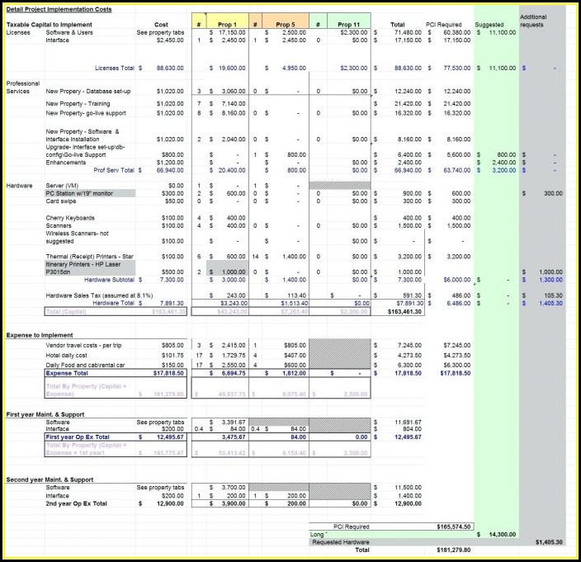This screenshot has height=562, width=581.
Task: Select the 'Additional requests' header cell
Action: coord(534,21)
